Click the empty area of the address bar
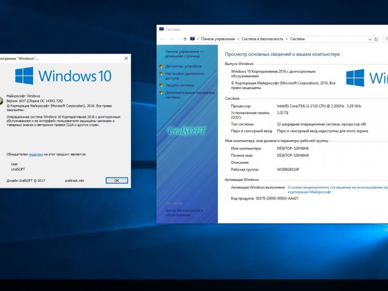The height and width of the screenshot is (291, 388). coord(336,39)
